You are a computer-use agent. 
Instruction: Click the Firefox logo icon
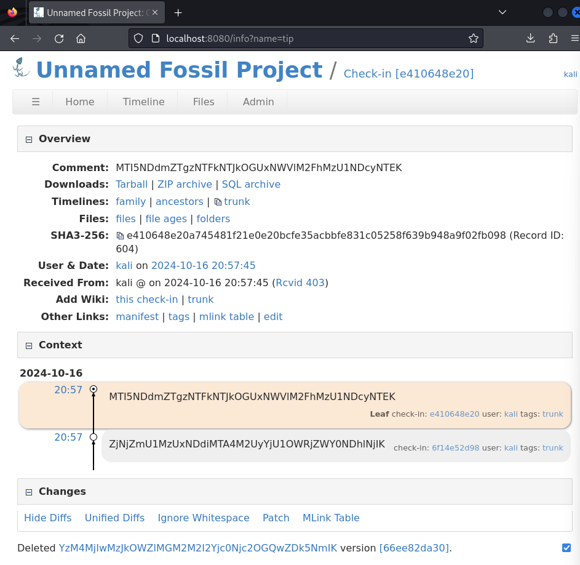pyautogui.click(x=12, y=12)
